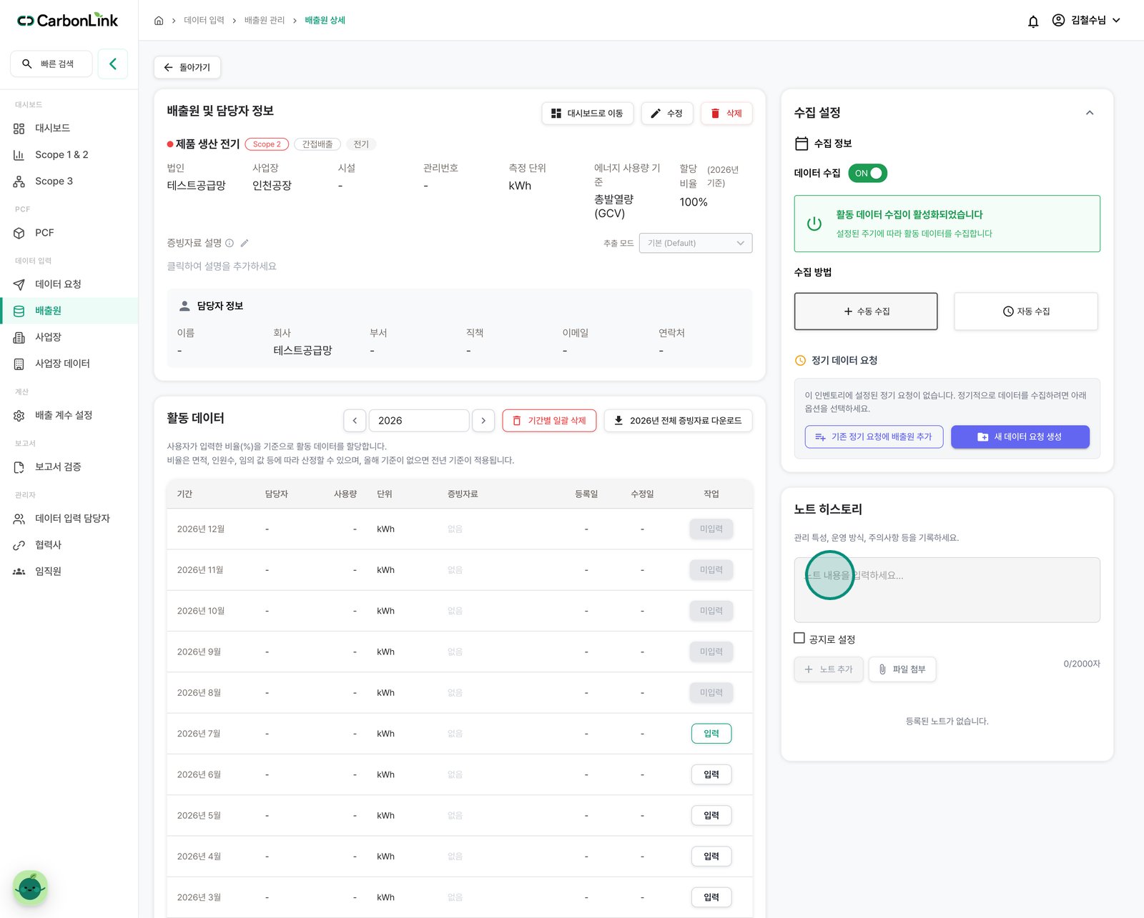This screenshot has width=1144, height=918.
Task: Click the home breadcrumb icon
Action: point(159,21)
